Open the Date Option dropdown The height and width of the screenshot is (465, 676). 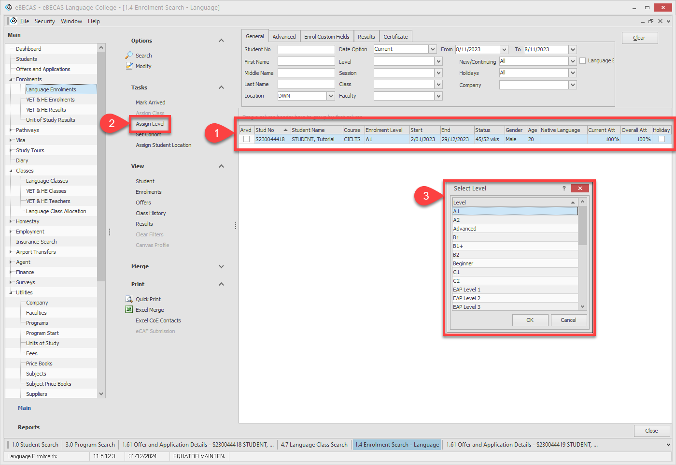coord(433,49)
